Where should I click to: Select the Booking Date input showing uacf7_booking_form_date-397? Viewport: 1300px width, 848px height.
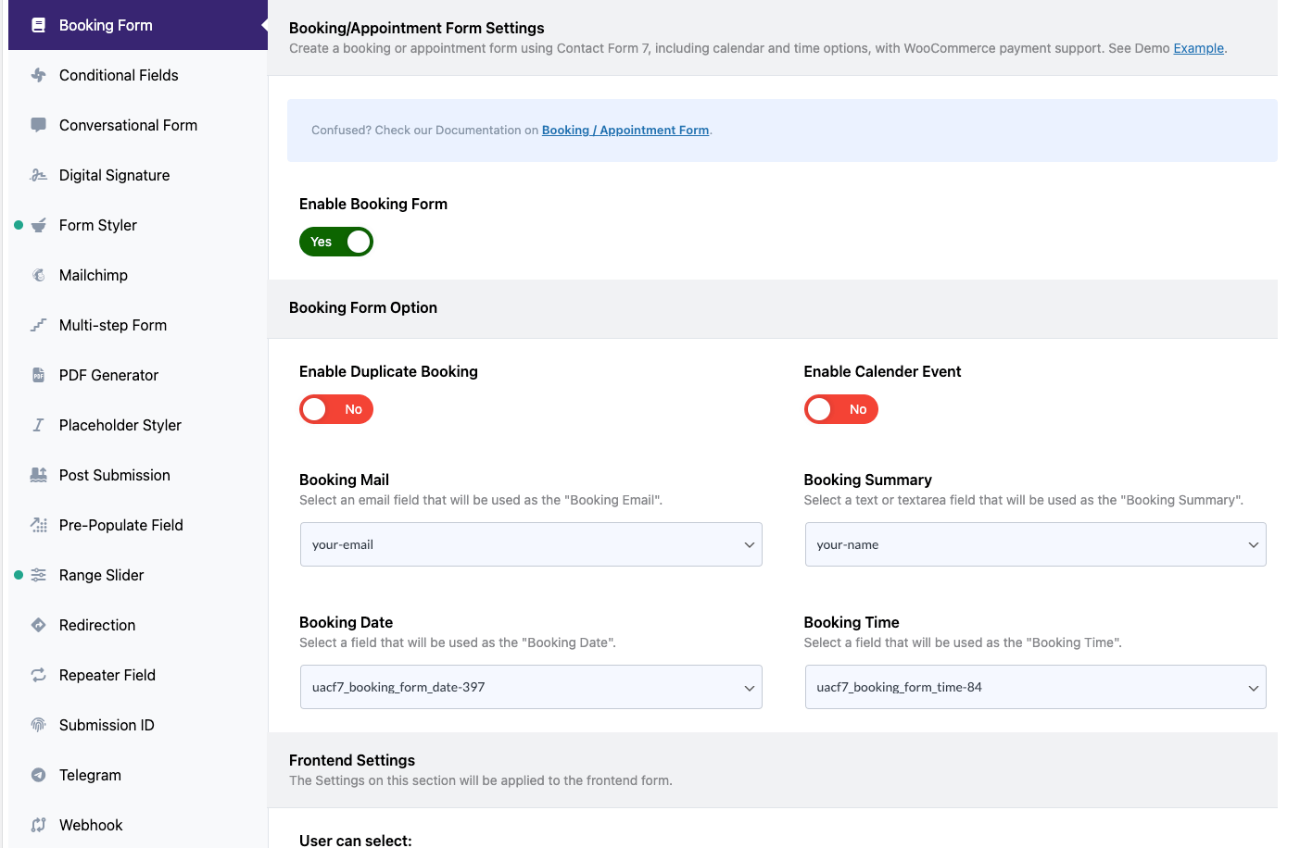click(531, 687)
